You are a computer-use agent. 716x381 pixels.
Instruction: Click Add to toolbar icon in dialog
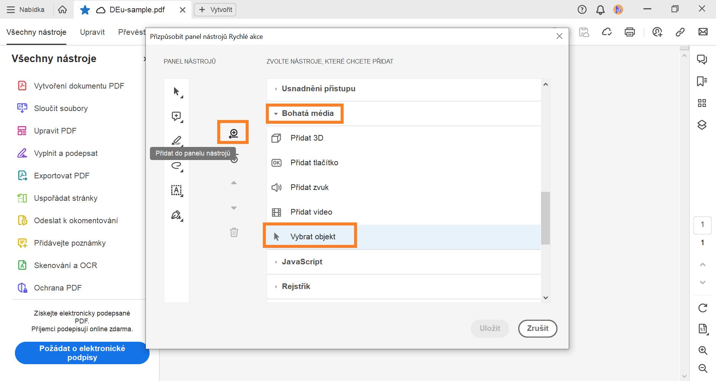[x=233, y=133]
